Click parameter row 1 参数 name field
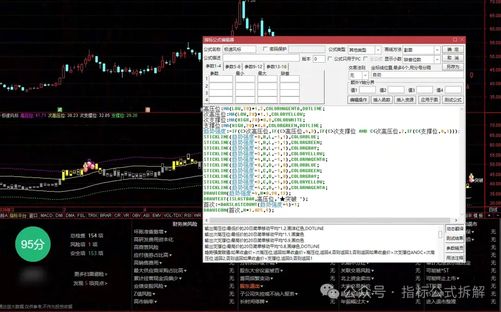The height and width of the screenshot is (312, 501). coord(220,78)
